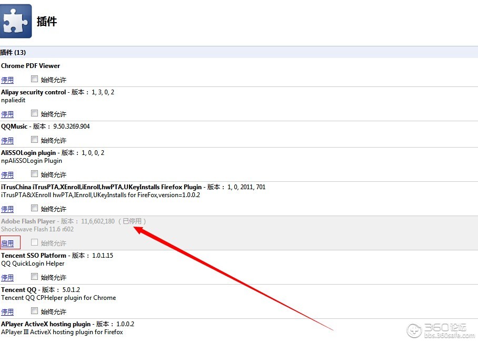
Task: Check 始终允许 for iTrusChina plugin
Action: pyautogui.click(x=34, y=208)
